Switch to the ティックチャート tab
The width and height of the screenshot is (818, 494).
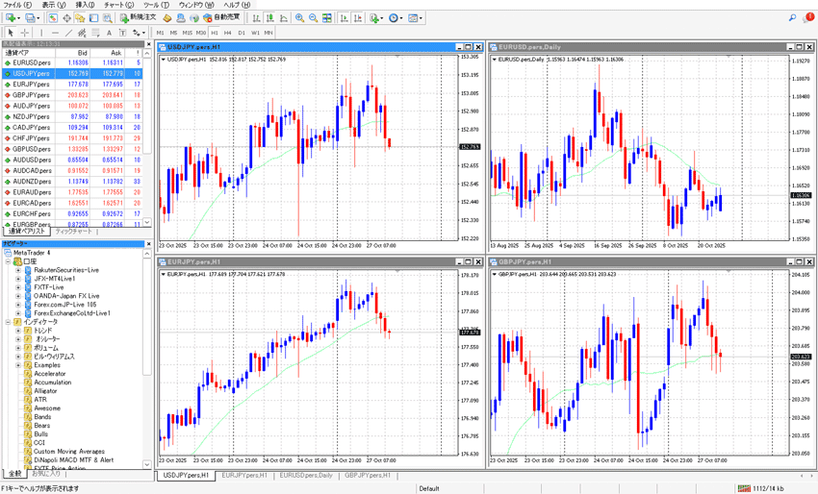(x=73, y=232)
